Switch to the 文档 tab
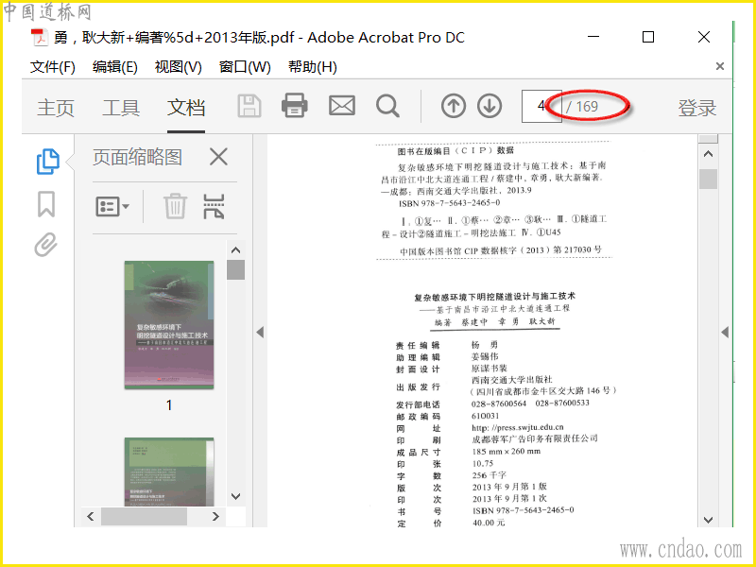The height and width of the screenshot is (567, 756). [x=186, y=108]
